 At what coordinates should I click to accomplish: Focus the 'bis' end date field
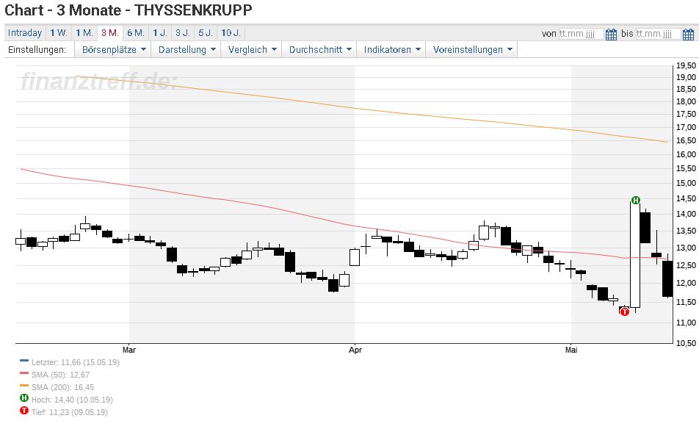tap(659, 34)
